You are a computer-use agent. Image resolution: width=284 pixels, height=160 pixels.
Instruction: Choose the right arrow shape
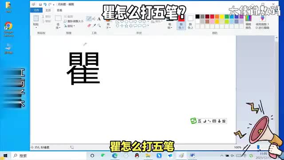[135, 21]
